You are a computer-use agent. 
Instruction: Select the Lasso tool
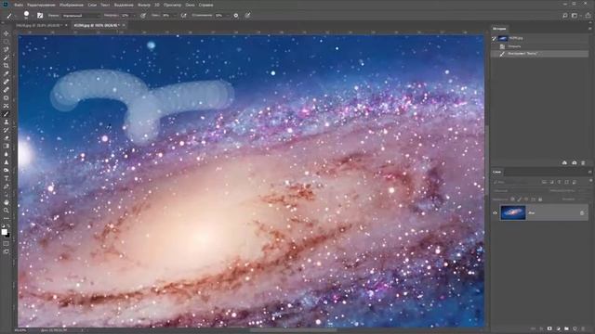click(7, 49)
